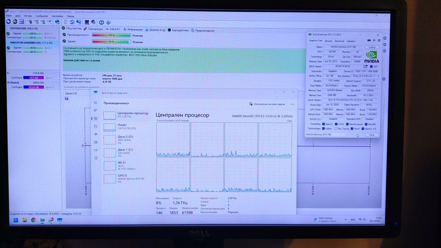
Task: Toggle OpenGL 4.6 checkbox in GPU-Z
Action: click(x=363, y=129)
